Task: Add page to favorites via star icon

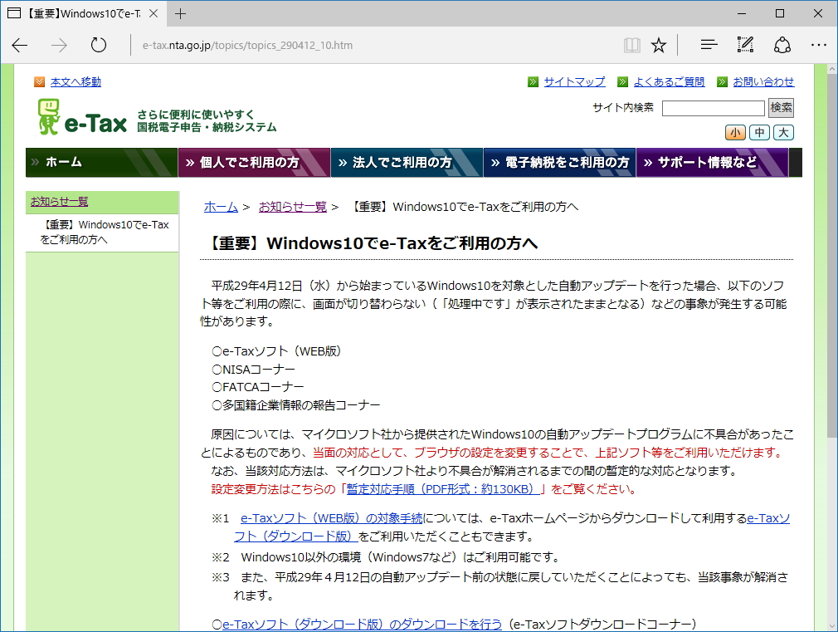Action: click(658, 46)
